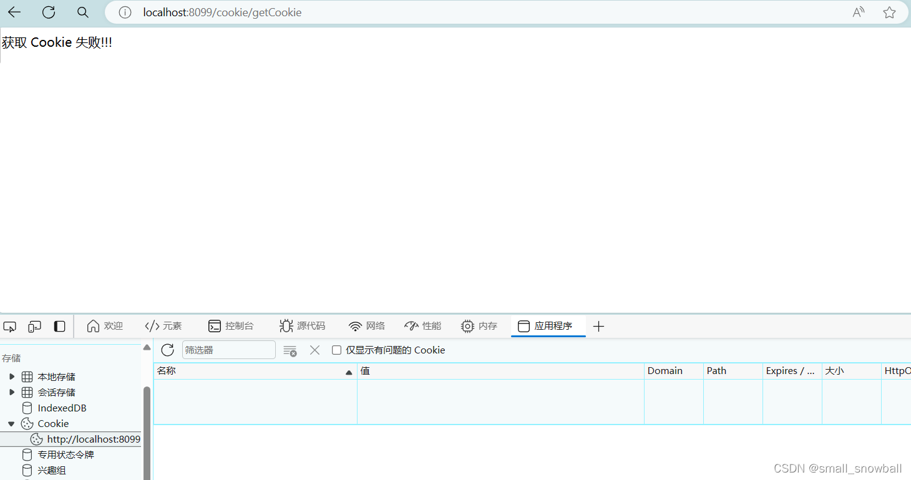Image resolution: width=911 pixels, height=480 pixels.
Task: Reload the page with the refresh icon
Action: pos(49,12)
